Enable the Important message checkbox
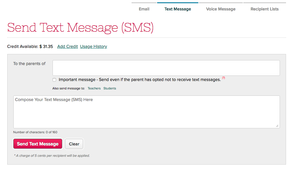 (x=54, y=80)
